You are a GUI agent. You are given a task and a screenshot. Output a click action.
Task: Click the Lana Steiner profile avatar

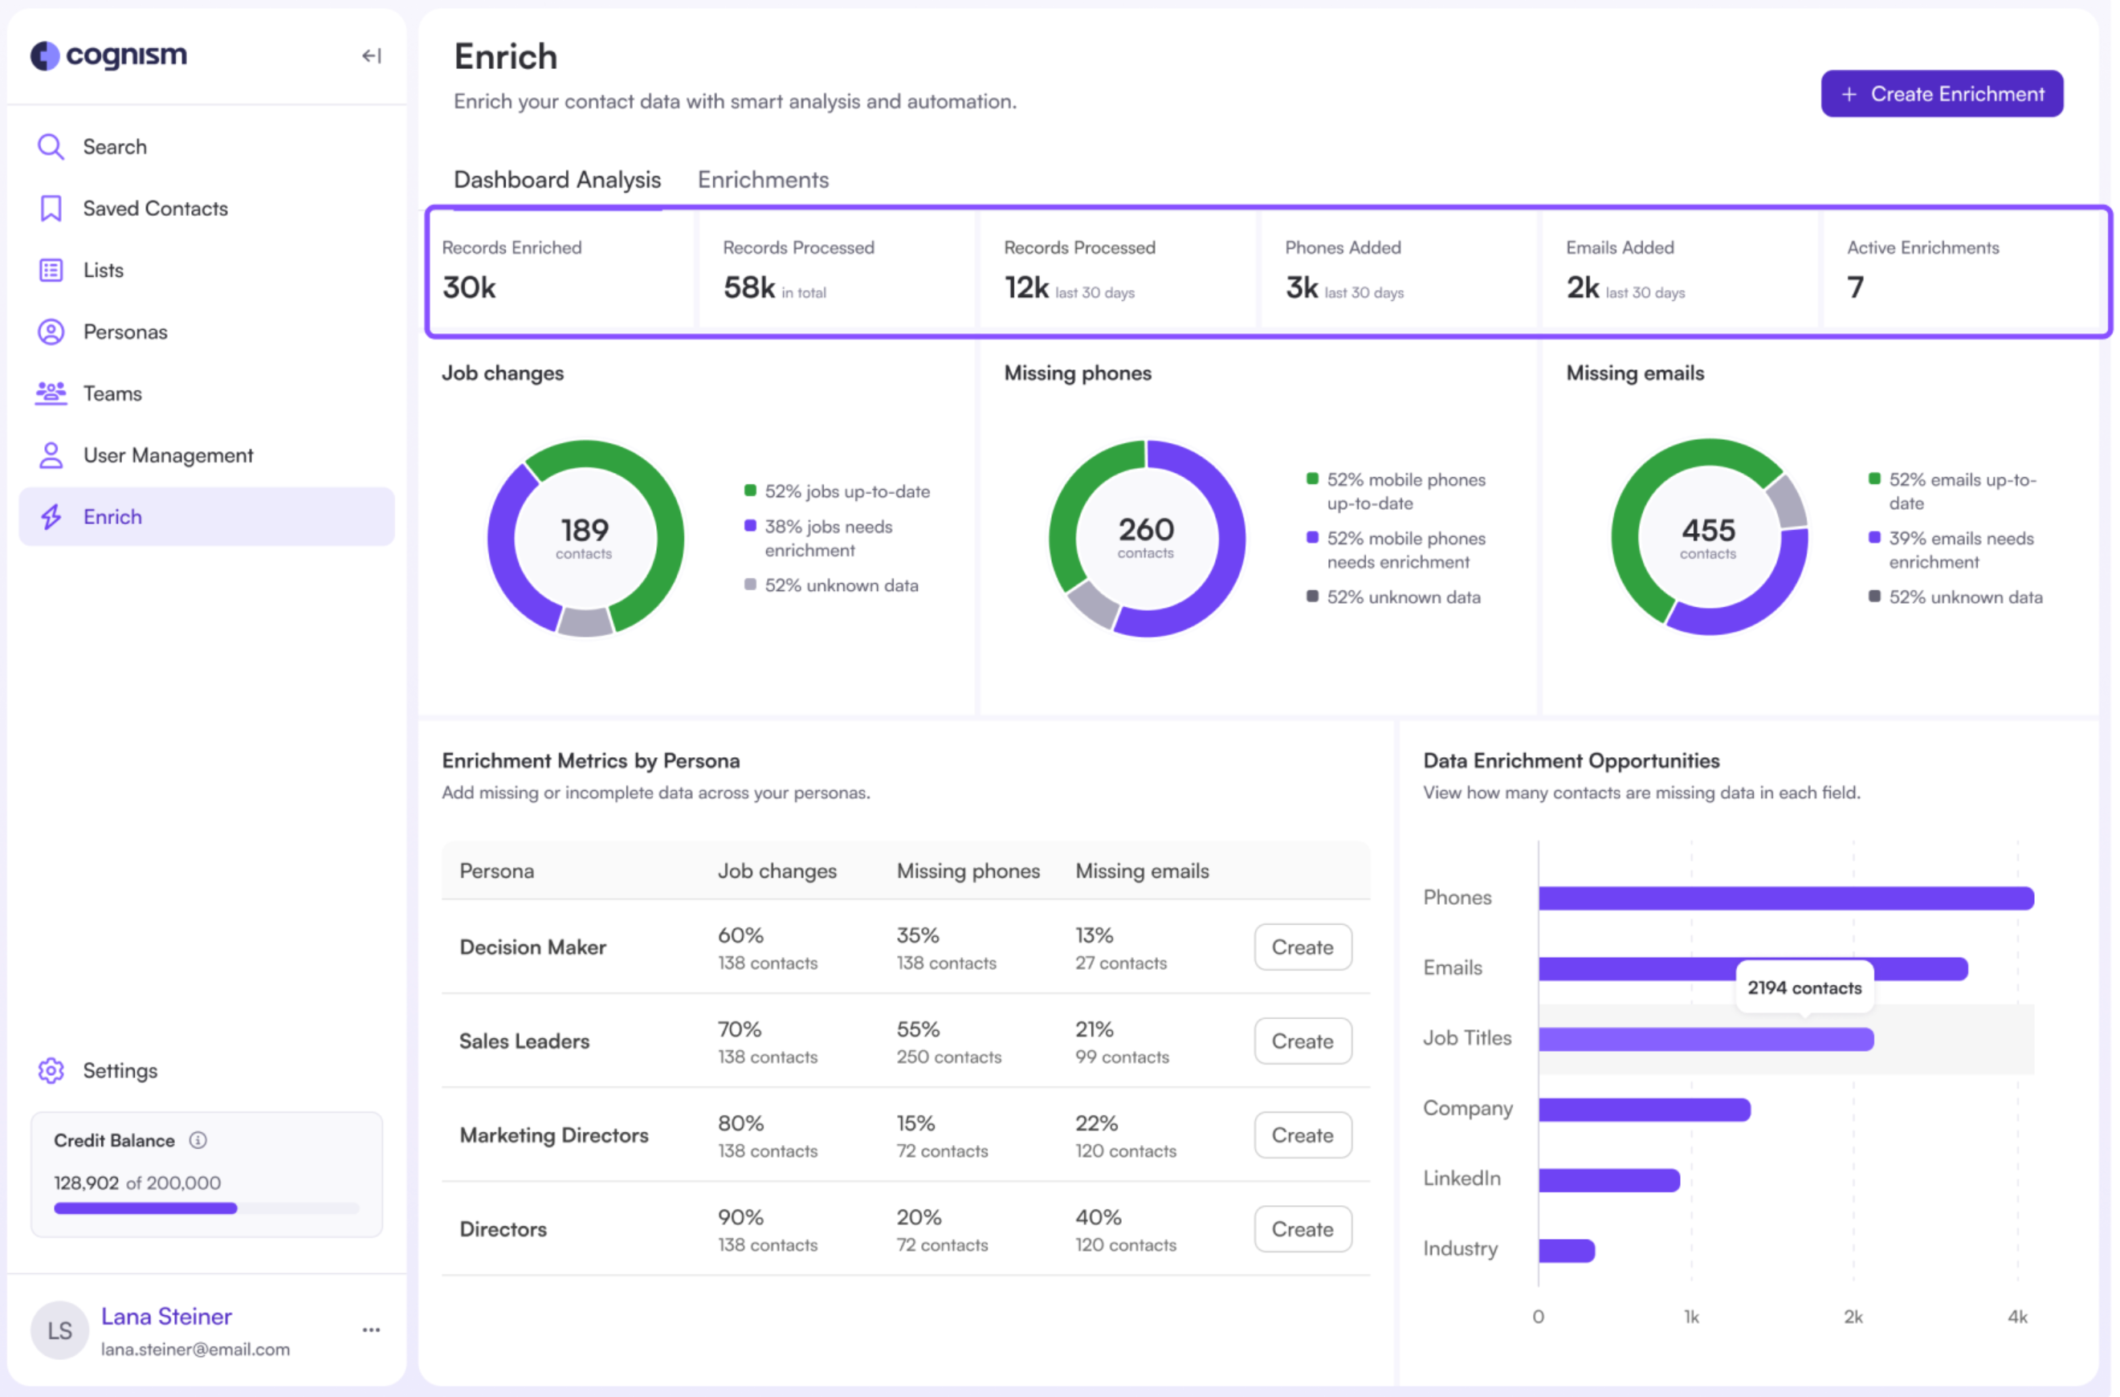point(59,1330)
